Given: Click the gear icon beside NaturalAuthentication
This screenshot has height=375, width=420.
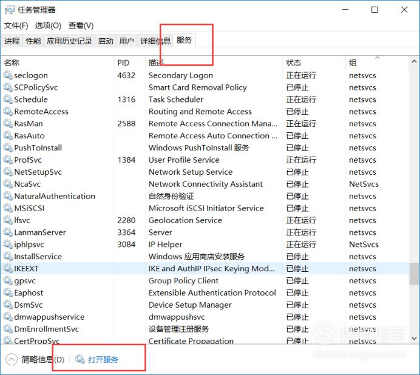Looking at the screenshot, I should click(8, 196).
